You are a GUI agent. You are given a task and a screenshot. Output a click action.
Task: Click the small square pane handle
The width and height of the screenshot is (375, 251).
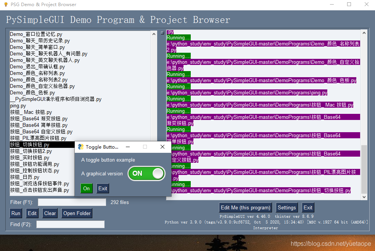point(163,33)
